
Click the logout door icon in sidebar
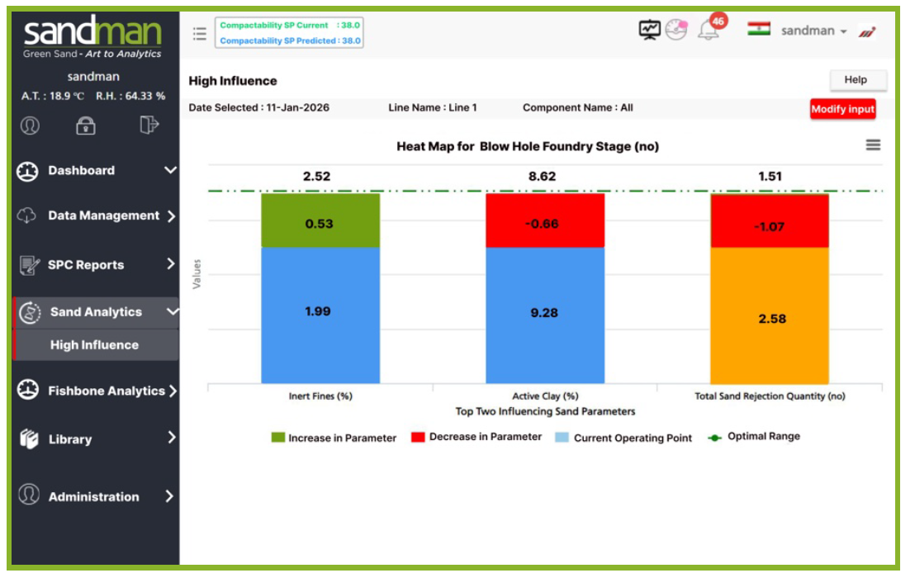click(149, 125)
